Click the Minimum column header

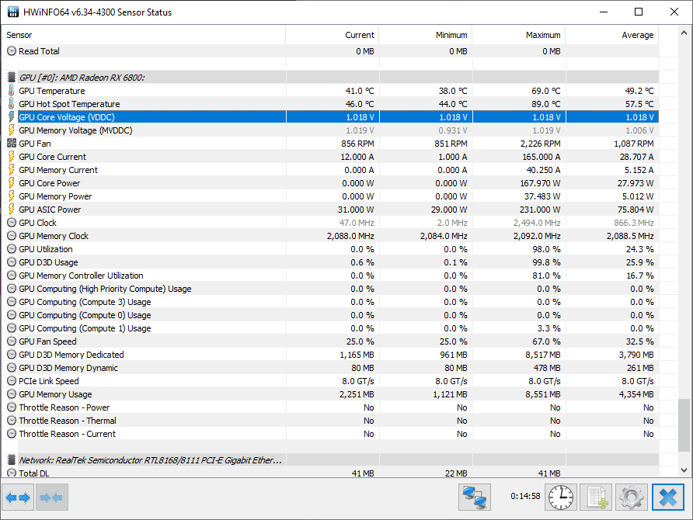click(x=426, y=35)
